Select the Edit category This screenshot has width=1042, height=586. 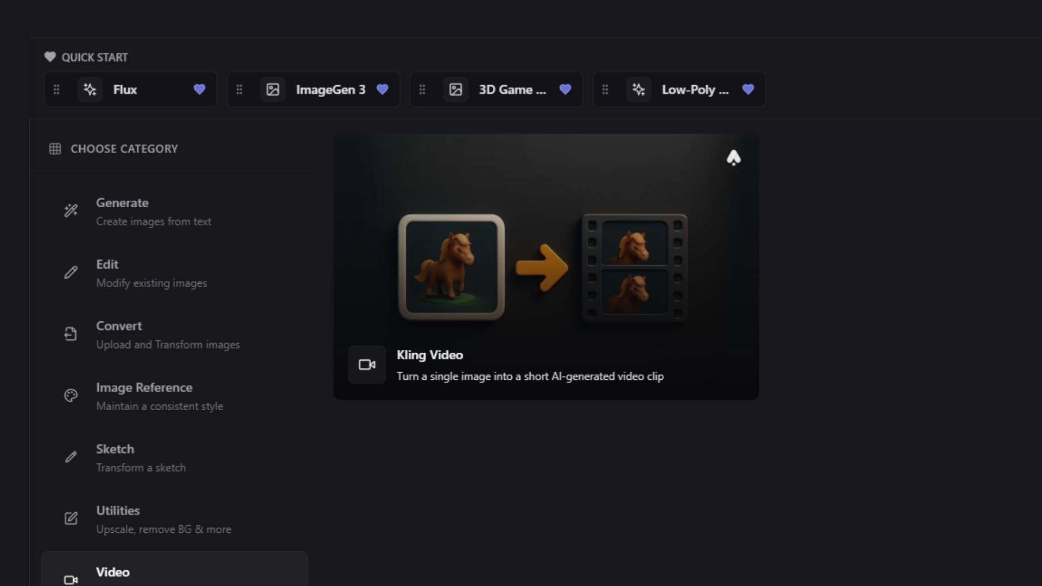point(174,273)
